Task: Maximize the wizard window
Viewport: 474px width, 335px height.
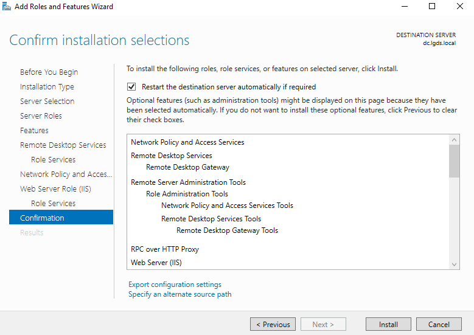Action: pos(432,7)
